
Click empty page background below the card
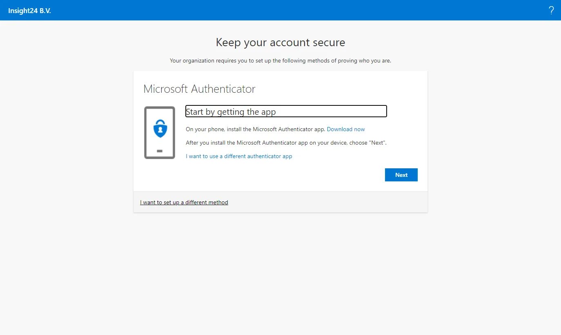280,274
